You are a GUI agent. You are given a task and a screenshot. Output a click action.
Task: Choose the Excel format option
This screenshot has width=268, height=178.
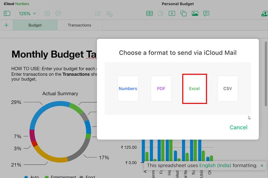pos(194,88)
